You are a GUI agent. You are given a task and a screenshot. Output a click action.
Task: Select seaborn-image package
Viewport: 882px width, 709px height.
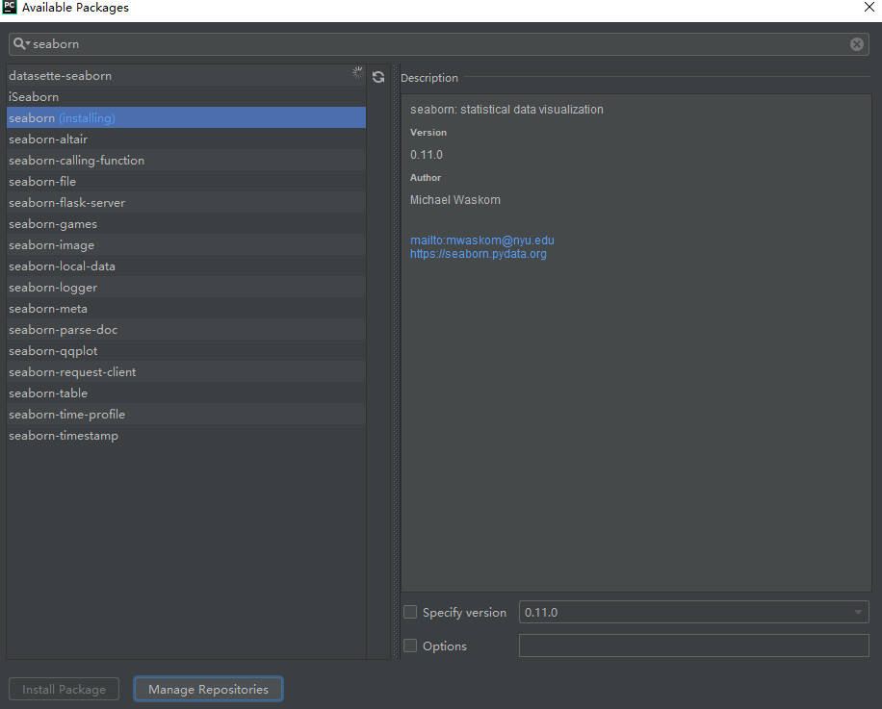click(186, 245)
